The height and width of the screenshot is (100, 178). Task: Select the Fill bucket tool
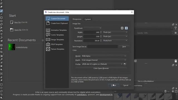(1, 69)
